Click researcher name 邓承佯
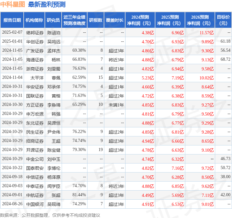The image size is (232, 218). pos(54,87)
